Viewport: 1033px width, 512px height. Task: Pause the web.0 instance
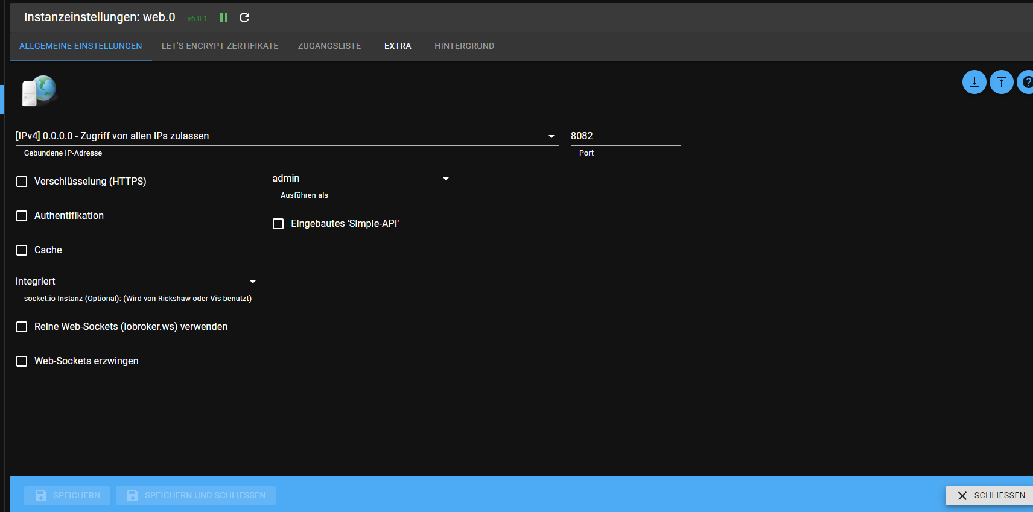pyautogui.click(x=224, y=17)
